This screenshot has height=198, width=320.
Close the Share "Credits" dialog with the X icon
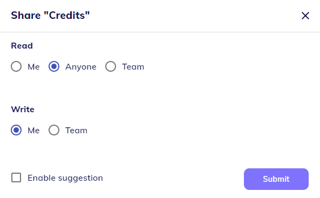click(305, 16)
